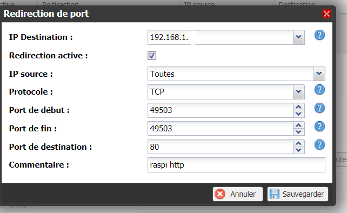Cancel with the Annuler button
347x213 pixels.
(238, 194)
